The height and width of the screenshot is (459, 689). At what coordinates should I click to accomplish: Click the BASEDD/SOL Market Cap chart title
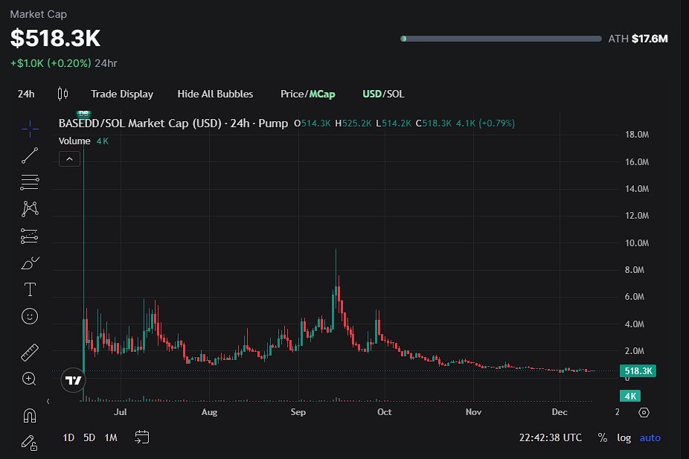click(x=173, y=123)
